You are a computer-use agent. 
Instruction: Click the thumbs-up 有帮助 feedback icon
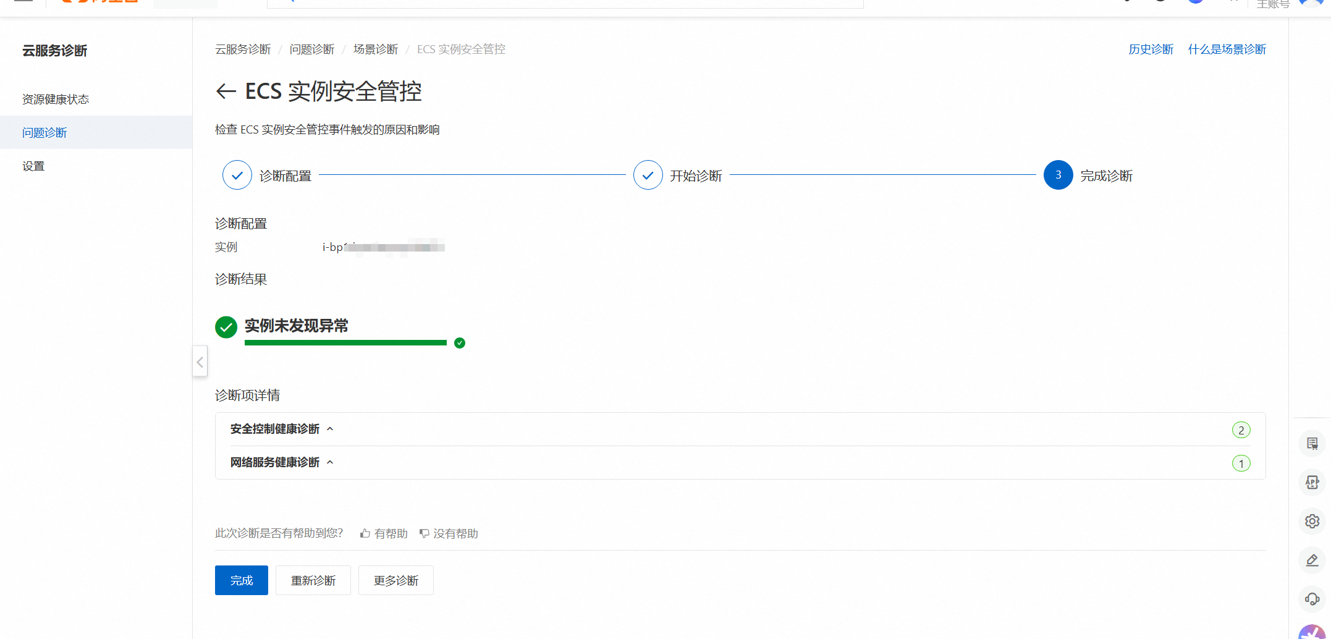pyautogui.click(x=365, y=533)
